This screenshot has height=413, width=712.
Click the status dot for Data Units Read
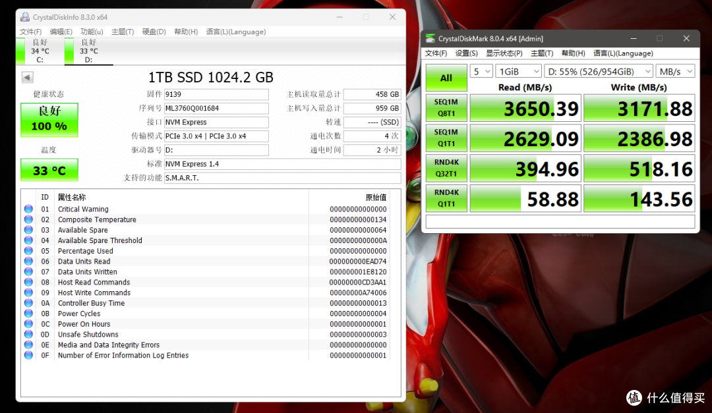28,261
